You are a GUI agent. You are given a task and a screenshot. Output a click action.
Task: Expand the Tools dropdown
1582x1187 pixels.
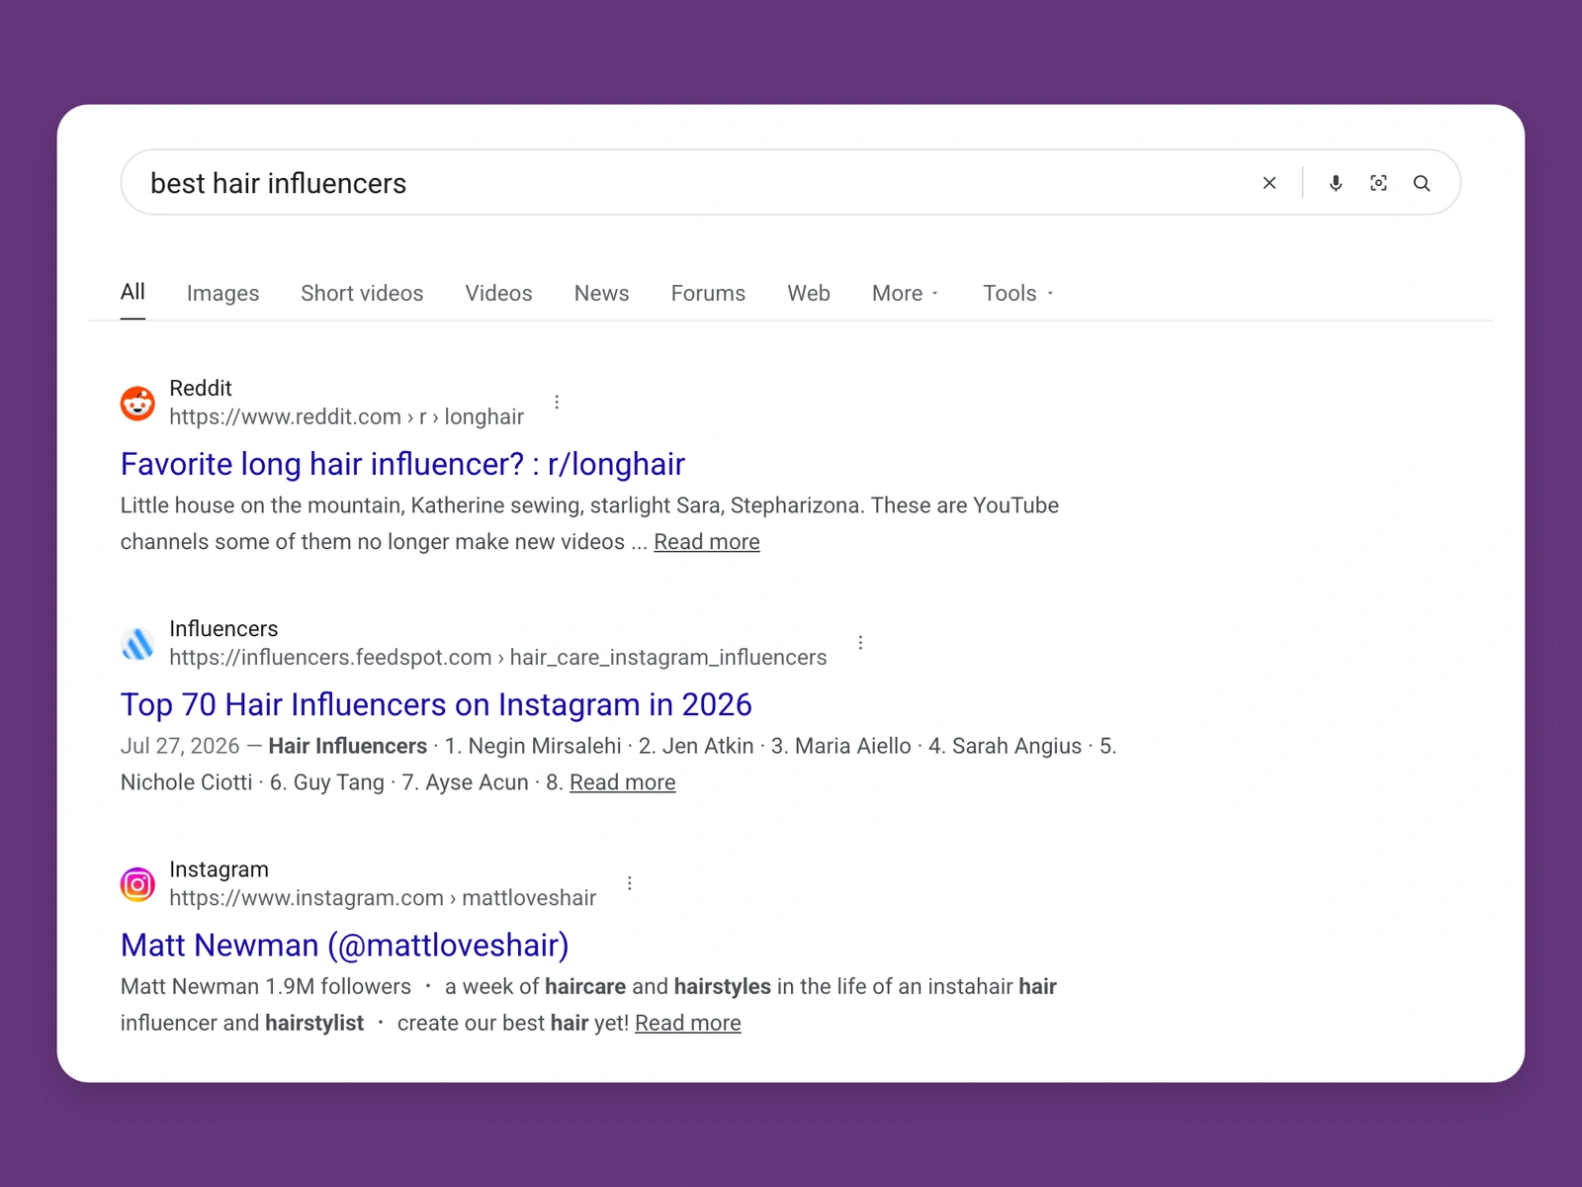(1017, 293)
